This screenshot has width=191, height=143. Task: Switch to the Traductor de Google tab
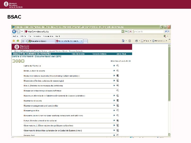tap(41, 41)
